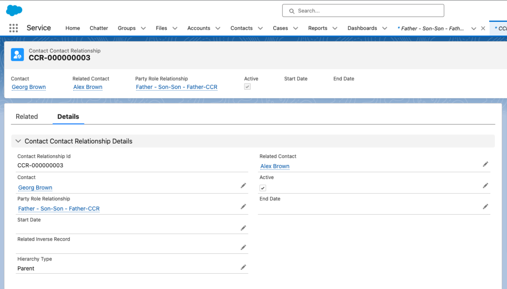Close the Father - Son-Son workspace tab
The height and width of the screenshot is (289, 507).
[483, 28]
